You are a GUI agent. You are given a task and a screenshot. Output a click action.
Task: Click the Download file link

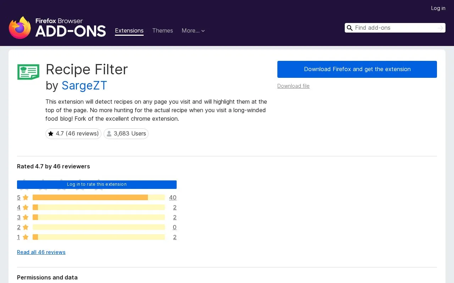pos(293,86)
